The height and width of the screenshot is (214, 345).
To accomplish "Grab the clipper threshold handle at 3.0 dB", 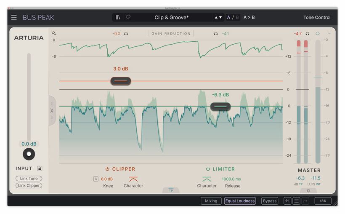I will pyautogui.click(x=121, y=81).
